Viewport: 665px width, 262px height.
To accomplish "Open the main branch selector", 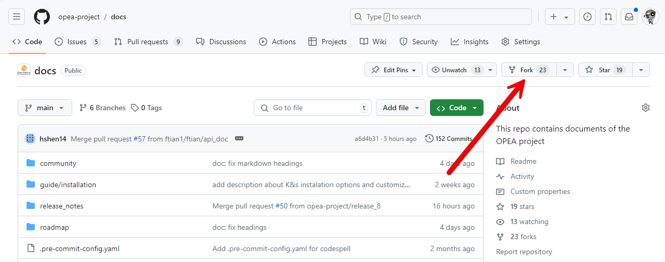I will pos(45,108).
